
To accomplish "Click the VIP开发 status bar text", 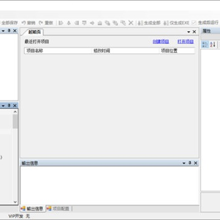I will pos(16,216).
